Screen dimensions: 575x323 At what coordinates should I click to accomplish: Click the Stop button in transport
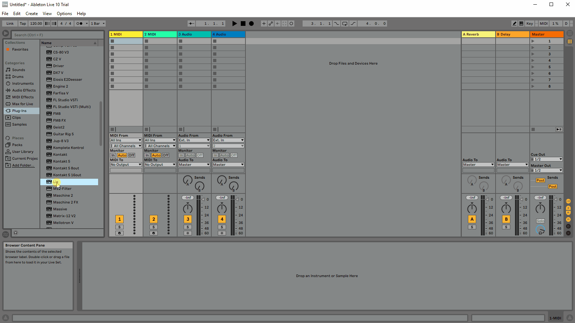click(243, 24)
